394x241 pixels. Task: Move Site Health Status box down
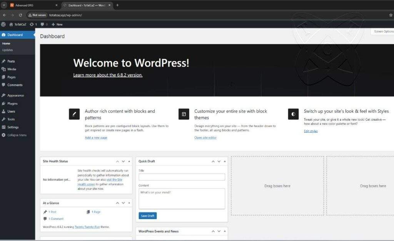click(123, 161)
